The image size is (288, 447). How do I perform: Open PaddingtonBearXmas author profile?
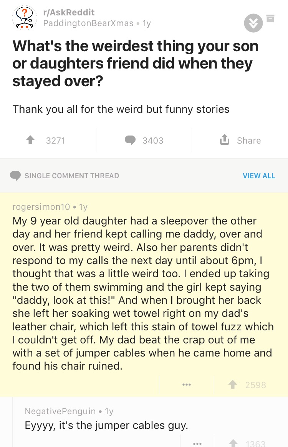[88, 23]
